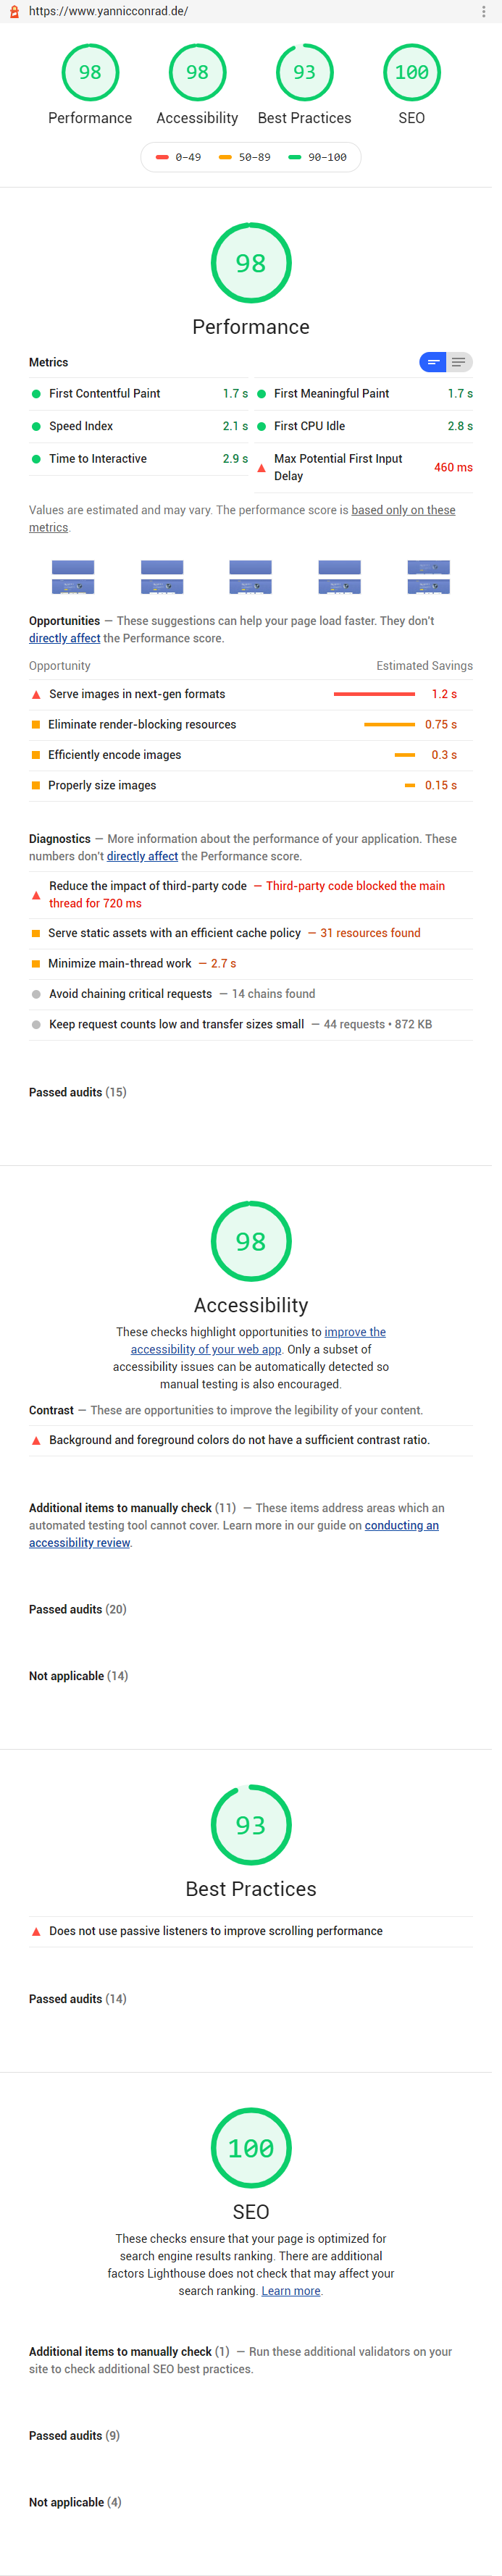The height and width of the screenshot is (2576, 502).
Task: Follow the conducting an accessibility review link
Action: tap(401, 1525)
